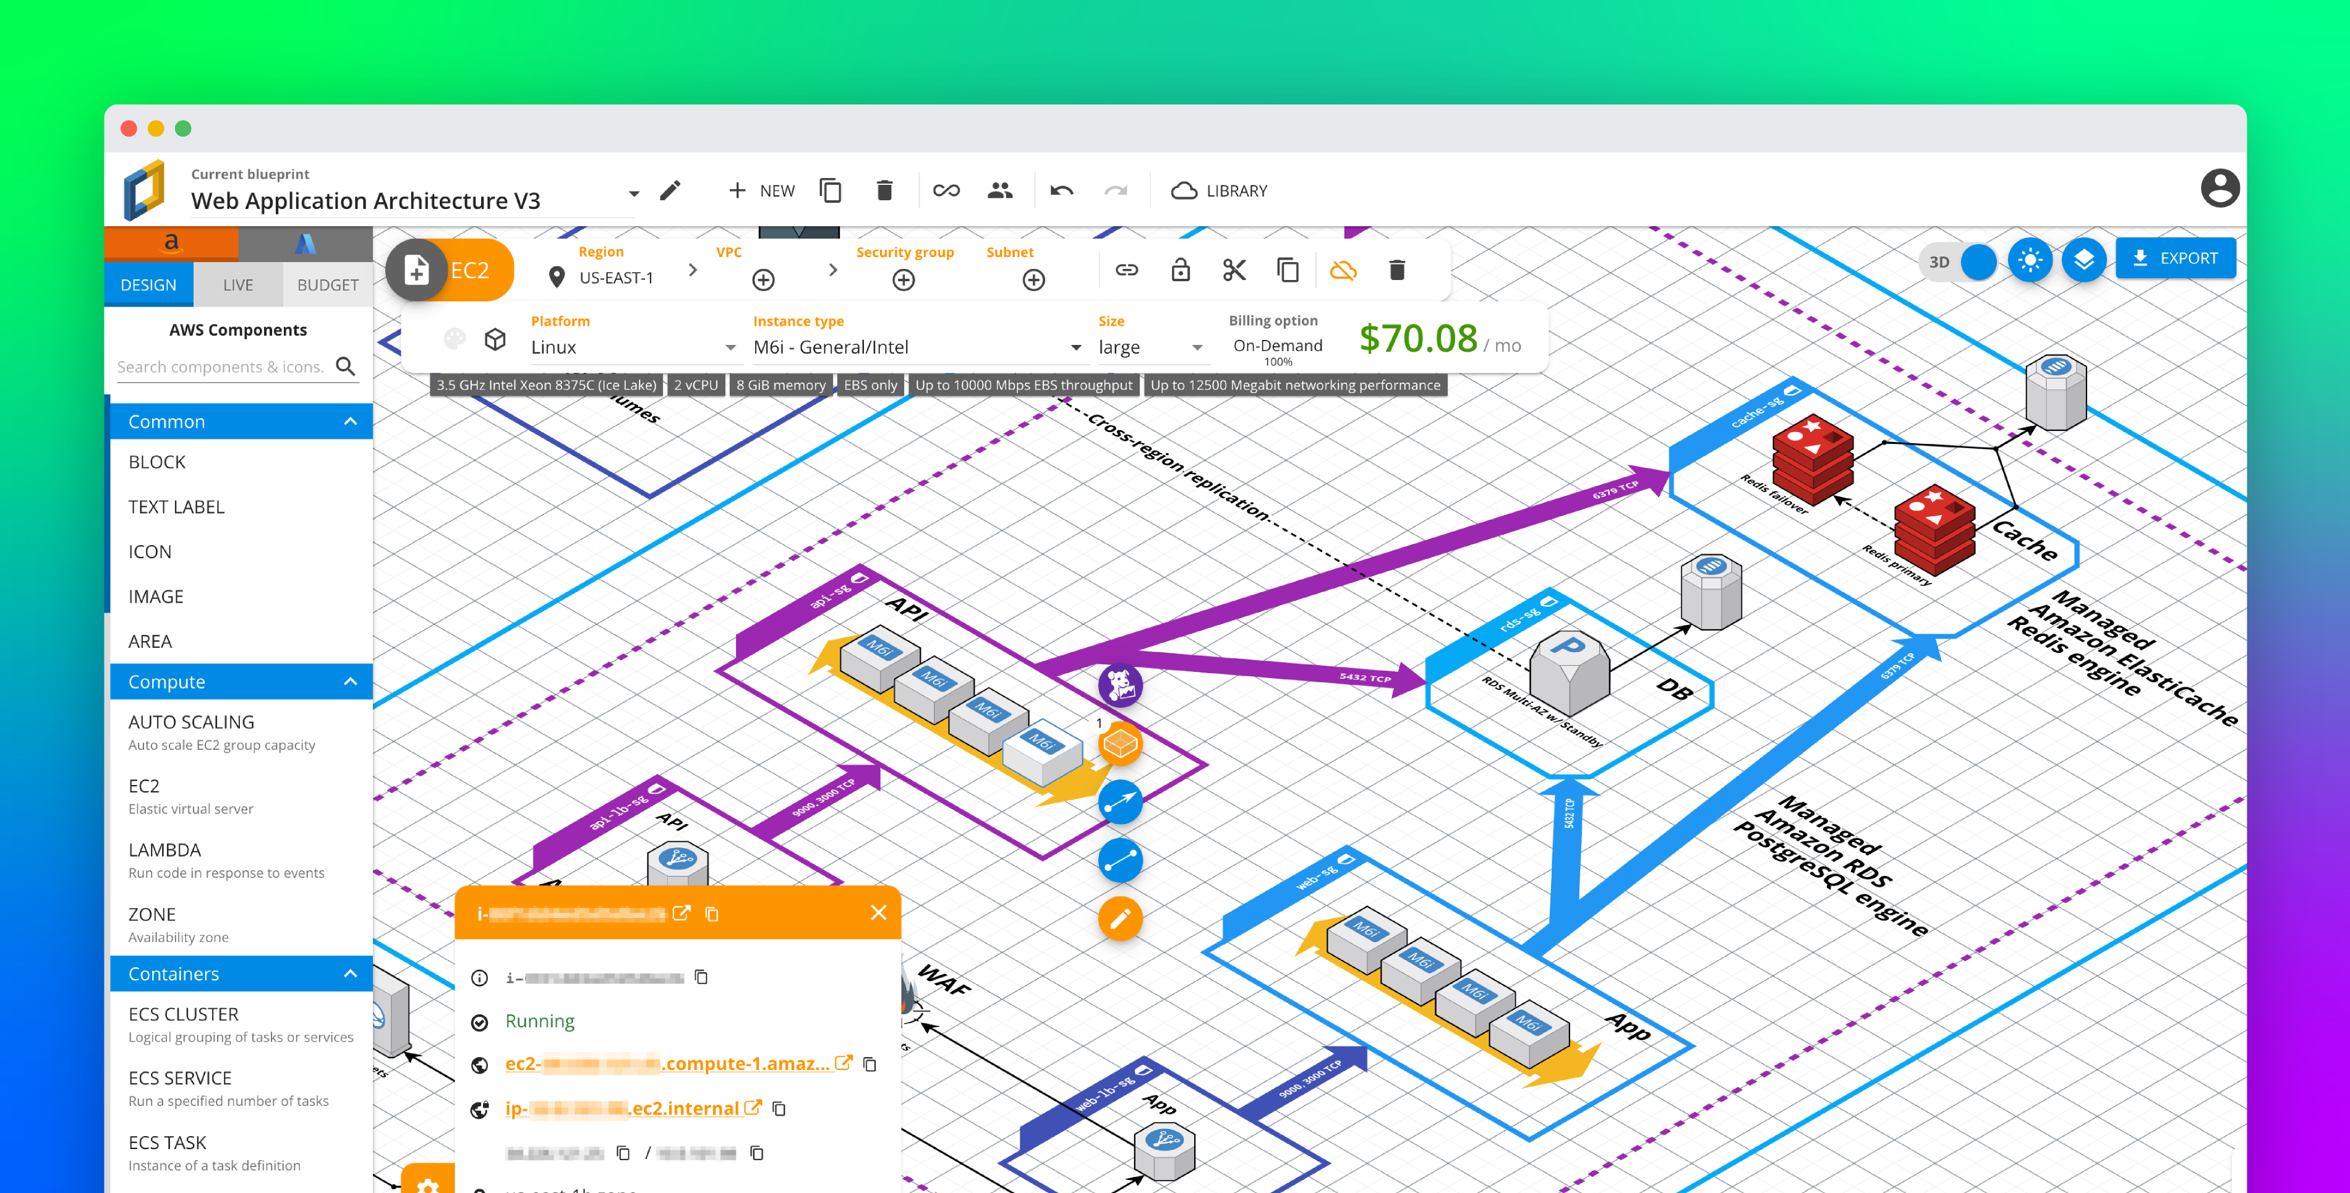Collapse the Compute components section

(350, 681)
